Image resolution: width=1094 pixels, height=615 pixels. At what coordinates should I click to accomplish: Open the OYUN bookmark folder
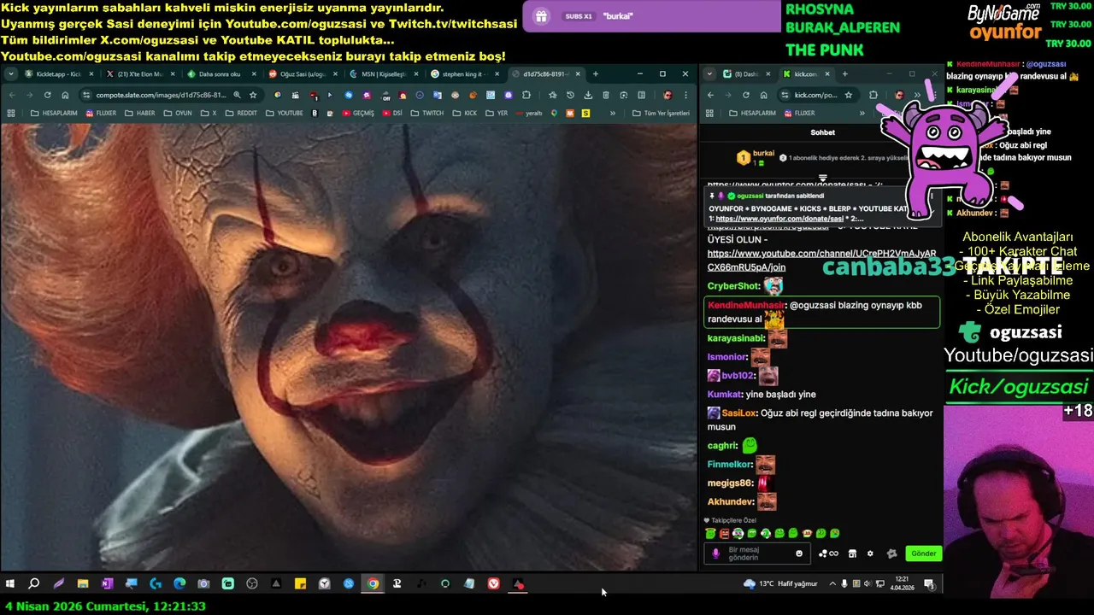click(x=178, y=113)
